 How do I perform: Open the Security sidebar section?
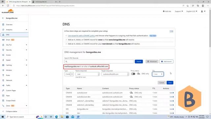click(x=9, y=50)
